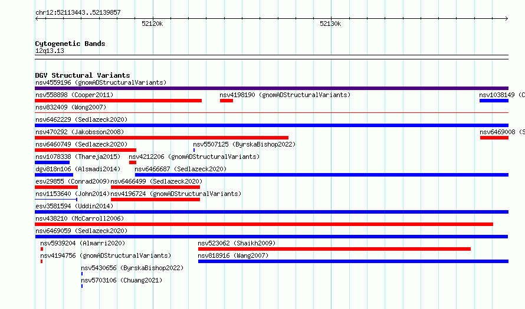The width and height of the screenshot is (525, 309).
Task: Open nsv6460749 (Sedlazeck2020) label
Action: 81,144
